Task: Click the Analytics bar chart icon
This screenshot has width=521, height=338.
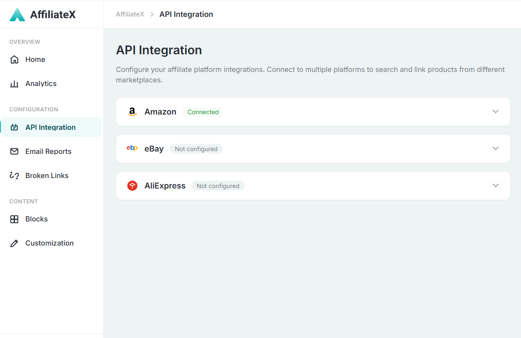Action: coord(14,84)
